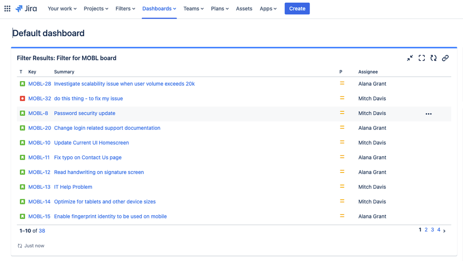Sort by the Assignee column header
The image size is (463, 261).
[368, 72]
